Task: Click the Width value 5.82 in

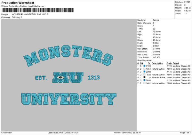Action: click(187, 11)
